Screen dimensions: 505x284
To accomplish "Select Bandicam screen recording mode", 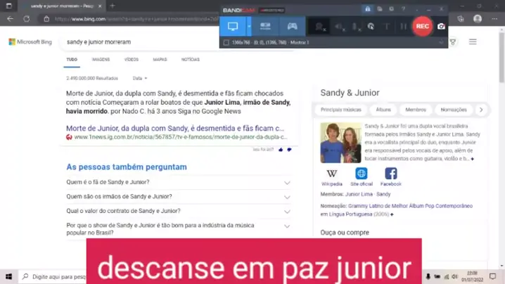I will [233, 26].
